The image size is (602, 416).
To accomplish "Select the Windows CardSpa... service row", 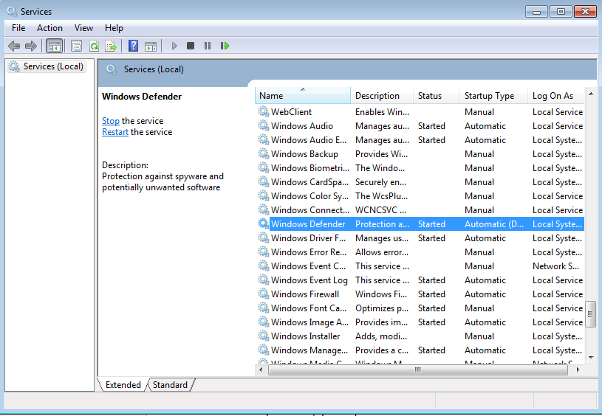I will click(x=421, y=181).
